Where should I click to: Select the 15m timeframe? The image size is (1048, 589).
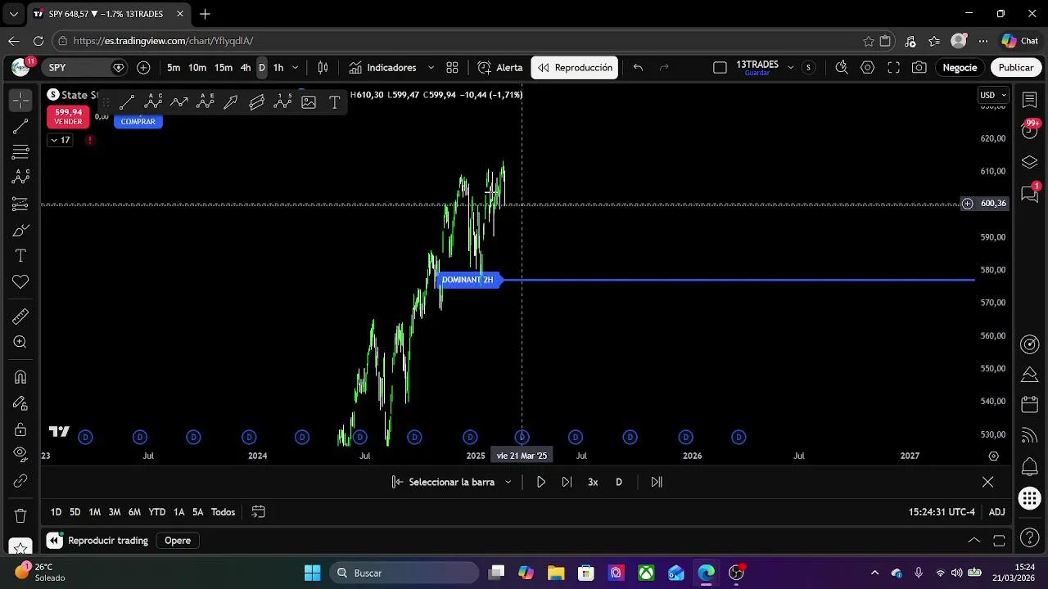coord(224,68)
